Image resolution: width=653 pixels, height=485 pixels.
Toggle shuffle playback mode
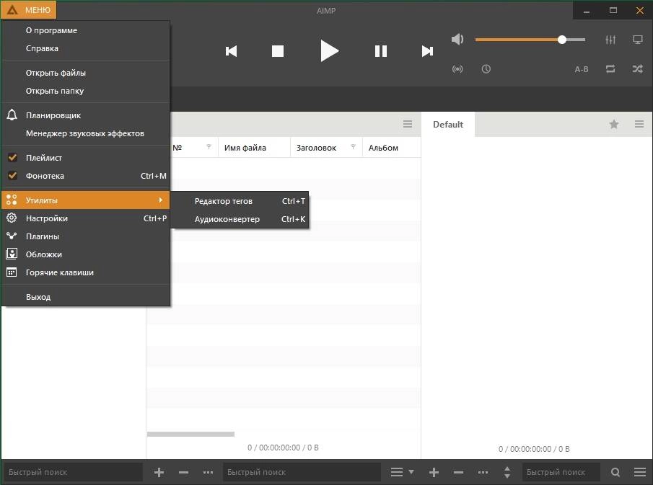(x=638, y=69)
